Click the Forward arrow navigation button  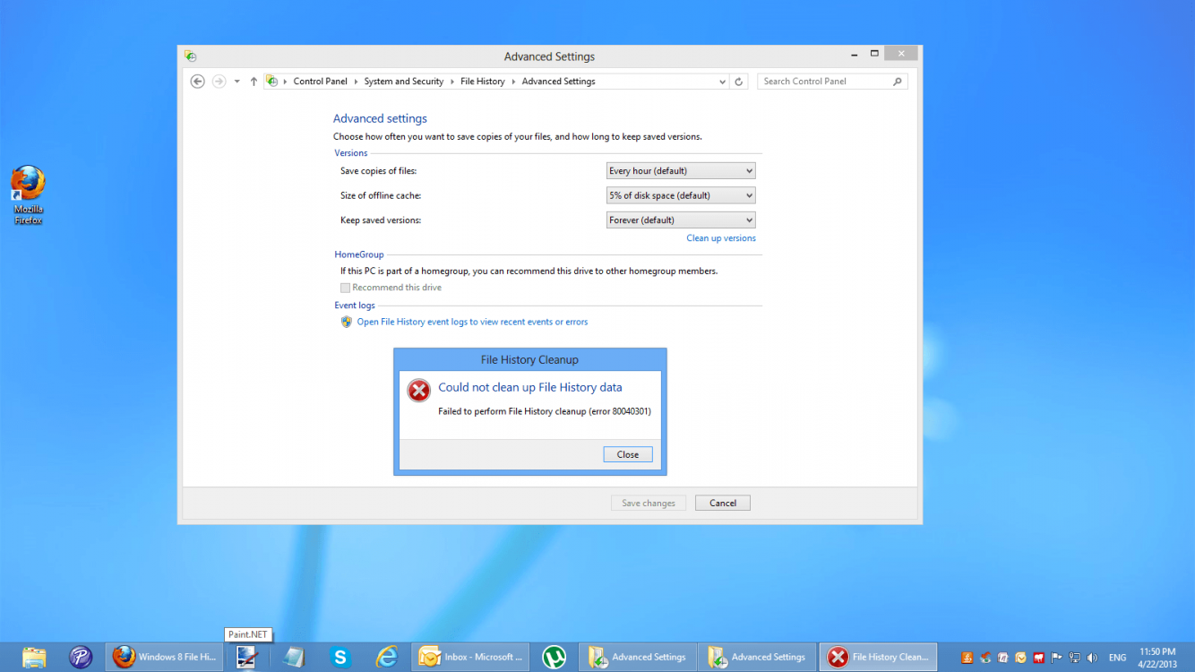click(219, 82)
